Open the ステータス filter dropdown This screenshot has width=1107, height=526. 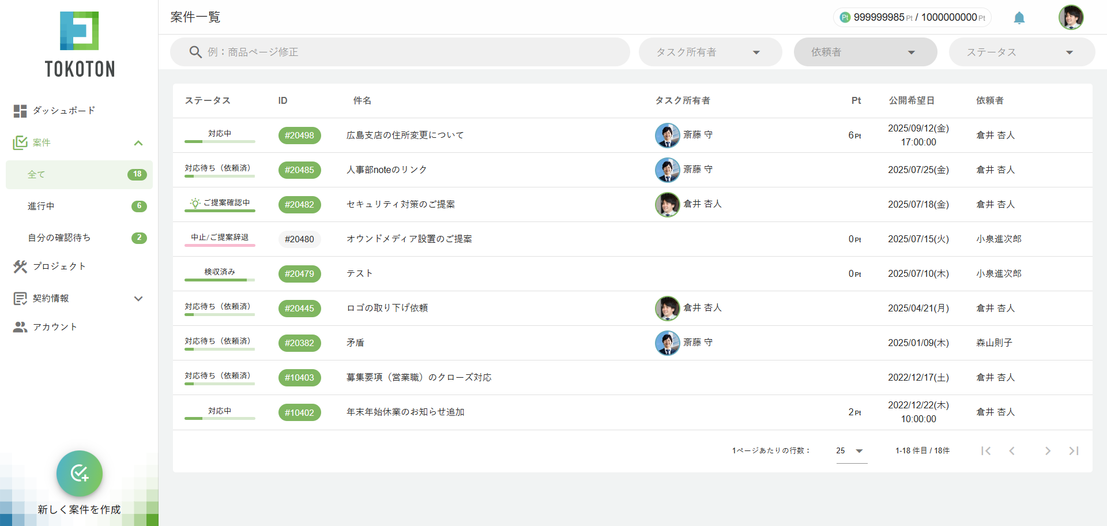tap(1021, 52)
